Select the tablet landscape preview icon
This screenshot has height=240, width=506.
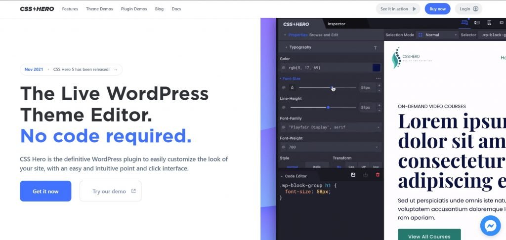click(x=477, y=23)
